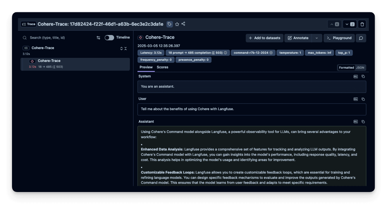Copy the System message content
Image resolution: width=387 pixels, height=204 pixels.
[x=363, y=76]
